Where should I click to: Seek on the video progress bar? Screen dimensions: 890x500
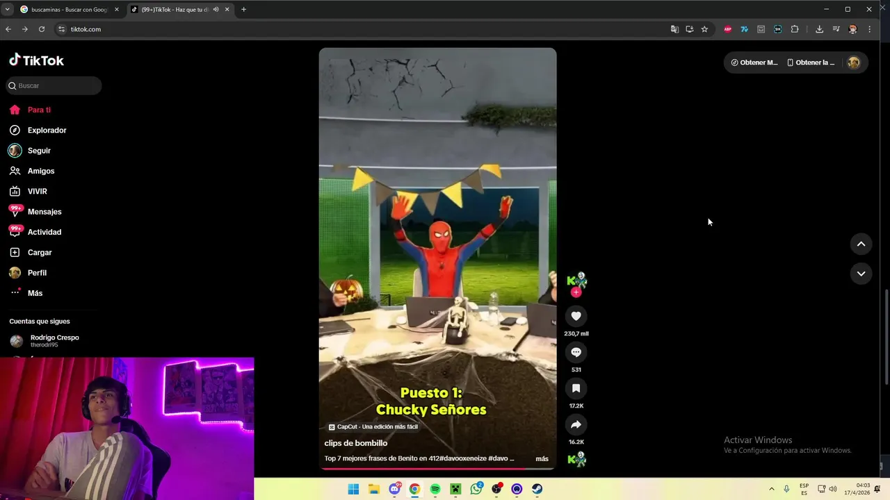point(437,469)
